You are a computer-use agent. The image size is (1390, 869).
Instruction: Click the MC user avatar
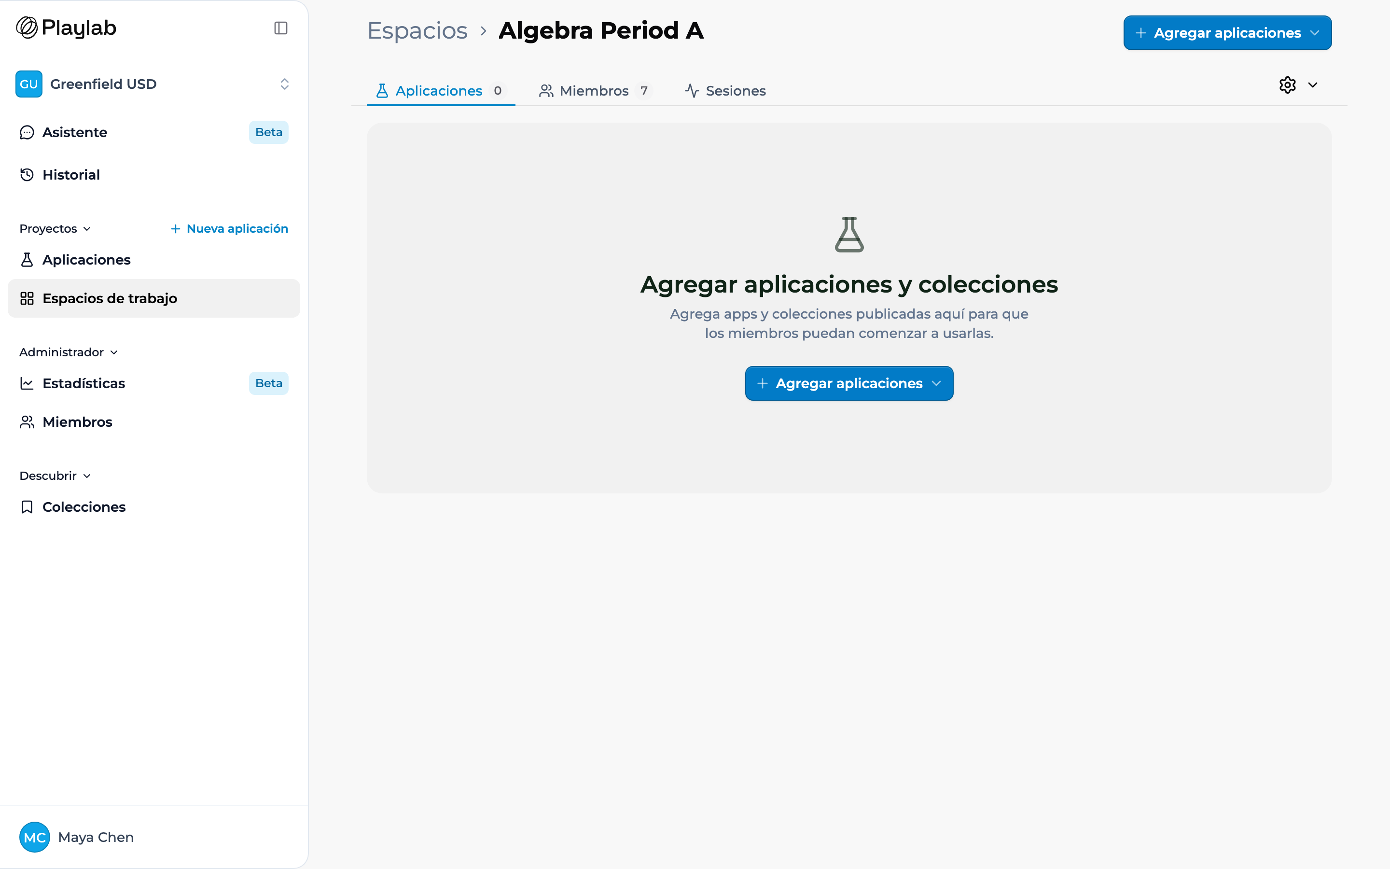point(34,837)
